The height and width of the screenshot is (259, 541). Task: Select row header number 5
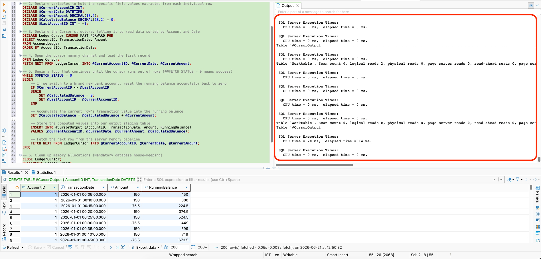click(14, 217)
